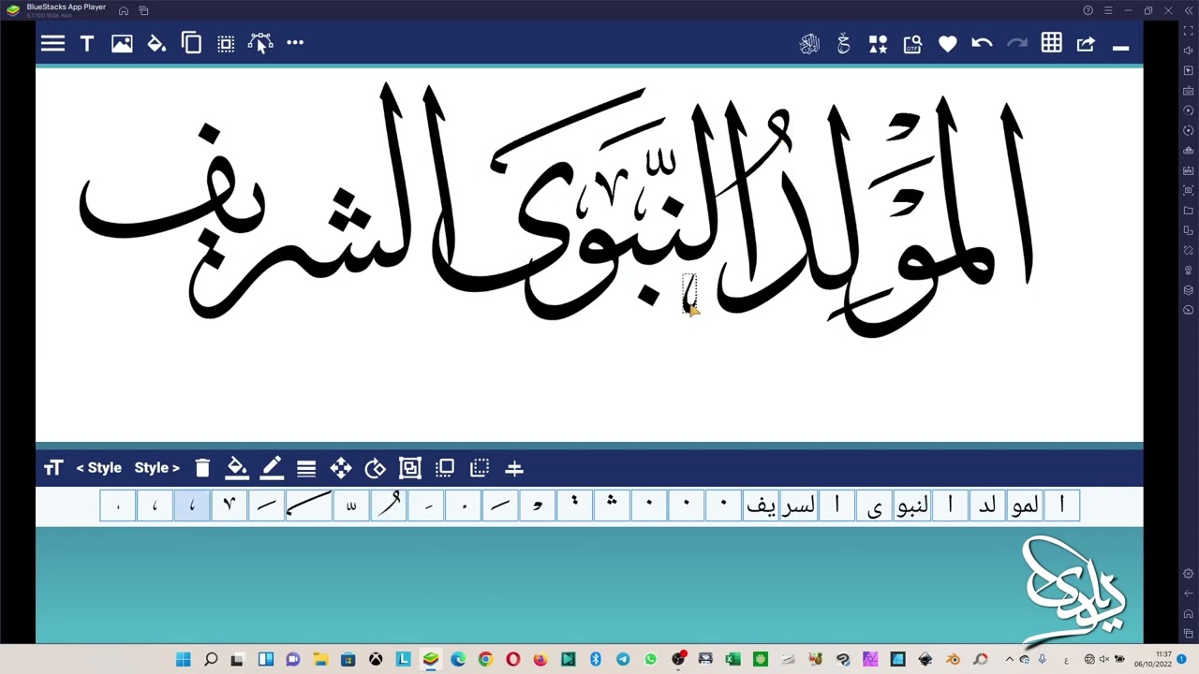Select the 'لمو' glyph segment
The image size is (1199, 674).
click(1024, 505)
